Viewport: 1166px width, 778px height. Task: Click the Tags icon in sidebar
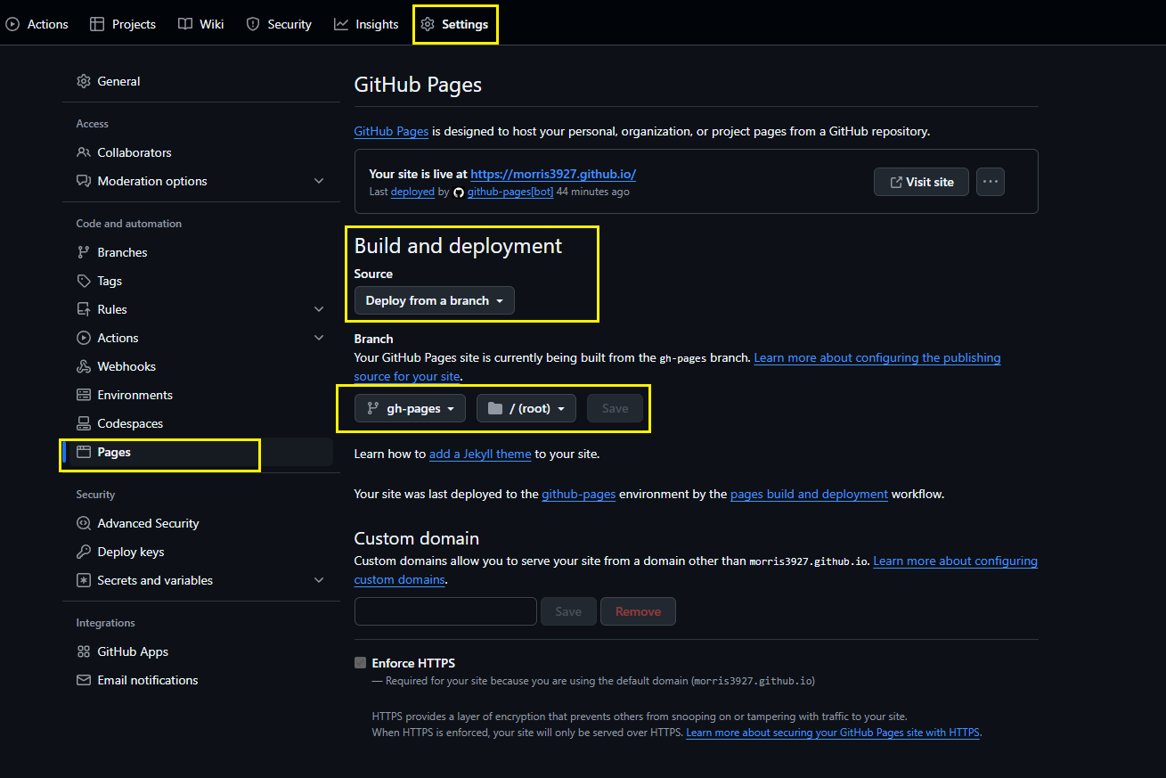pyautogui.click(x=84, y=281)
